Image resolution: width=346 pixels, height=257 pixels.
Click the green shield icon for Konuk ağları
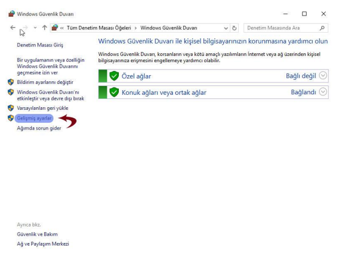click(x=114, y=92)
